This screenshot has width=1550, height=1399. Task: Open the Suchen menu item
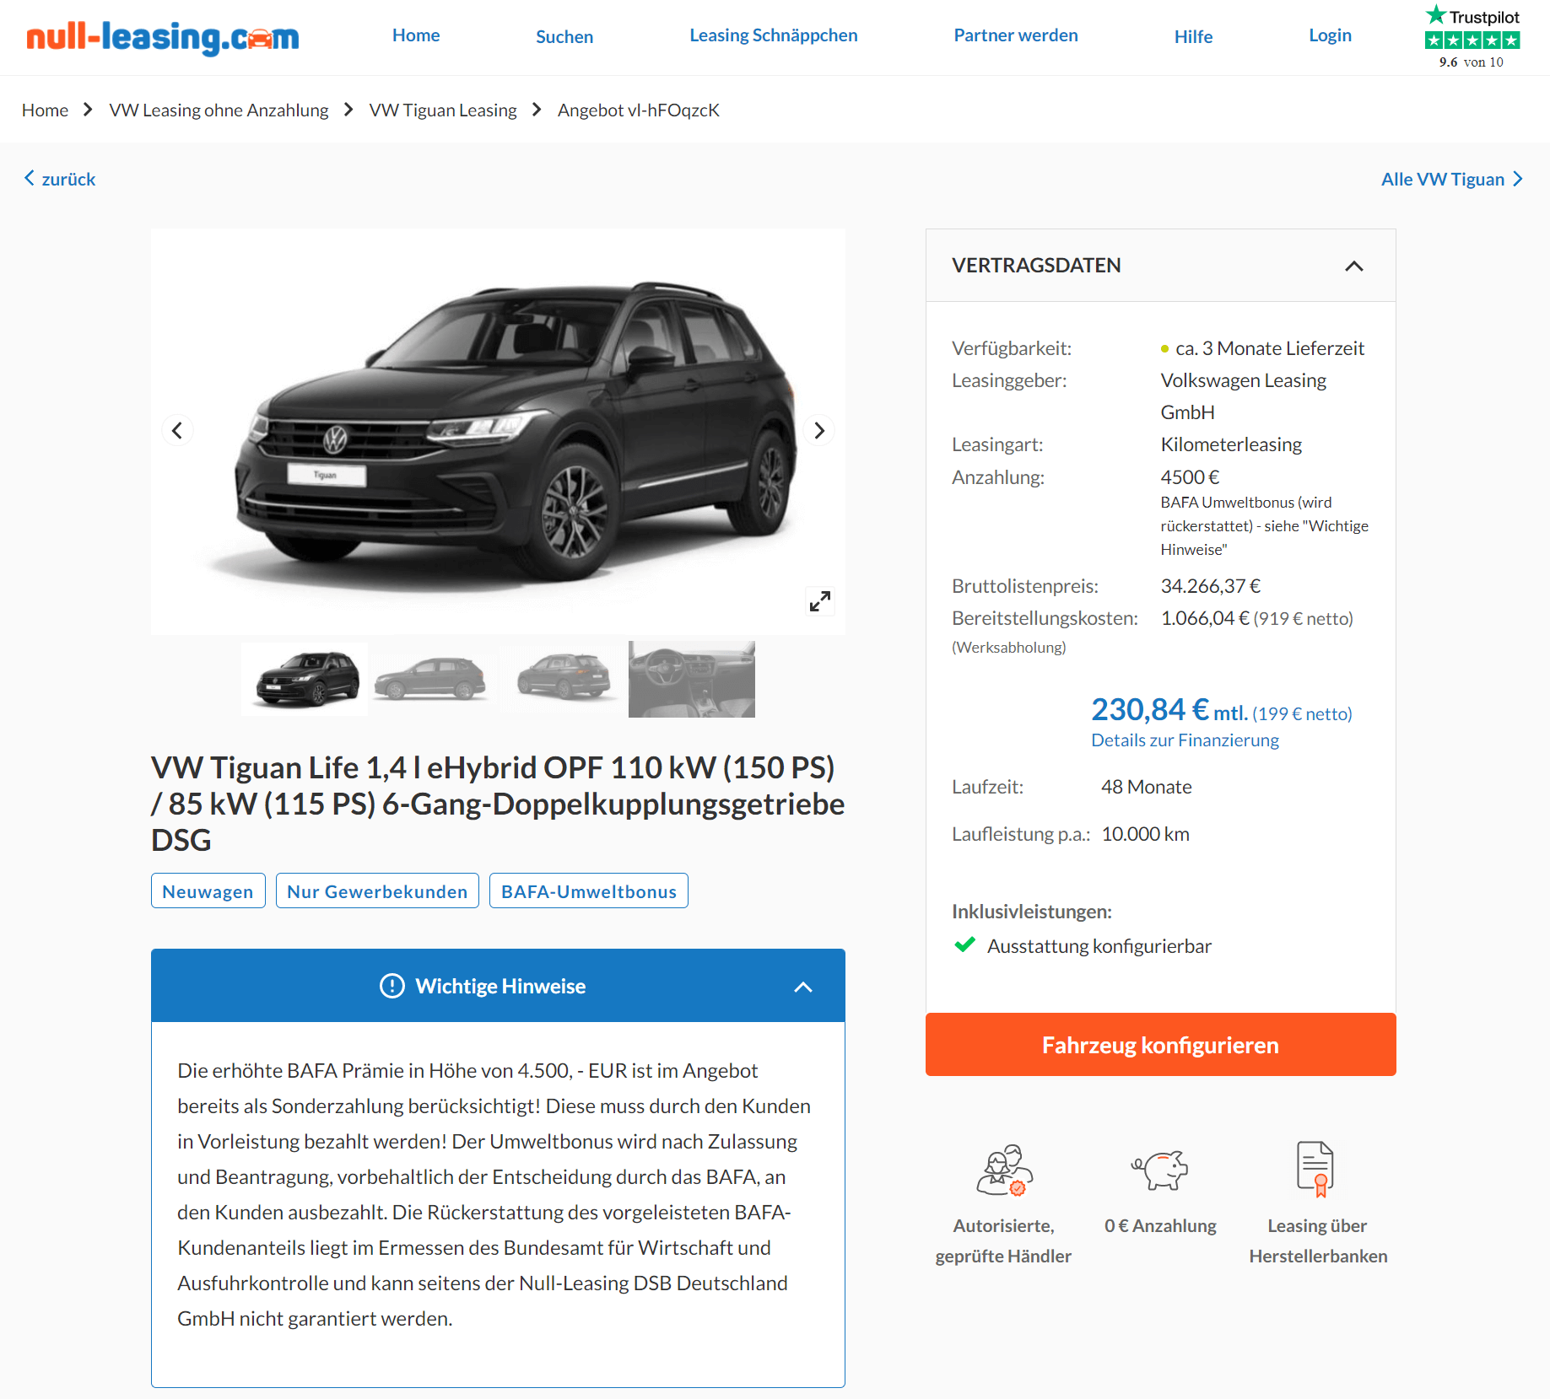pyautogui.click(x=564, y=36)
